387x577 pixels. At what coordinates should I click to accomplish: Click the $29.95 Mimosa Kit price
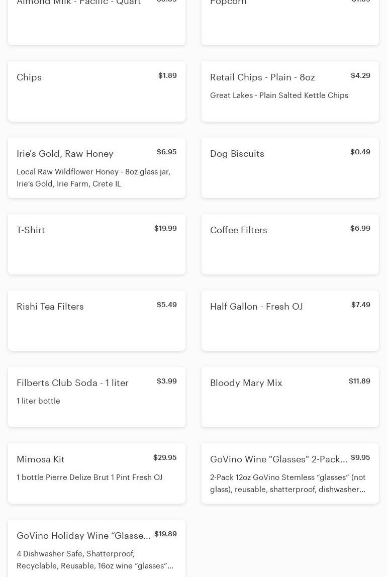tap(165, 457)
